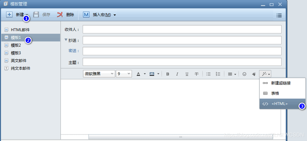Click the T icon beside 纯文本邮件
Screen dimensions: 307x141
(x=6, y=68)
